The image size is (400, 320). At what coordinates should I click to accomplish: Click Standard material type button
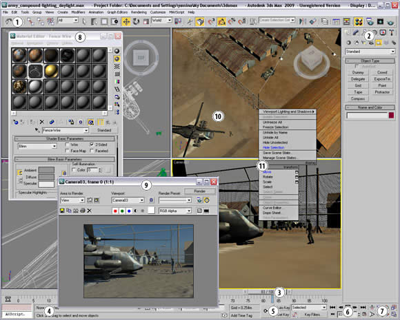tap(104, 130)
